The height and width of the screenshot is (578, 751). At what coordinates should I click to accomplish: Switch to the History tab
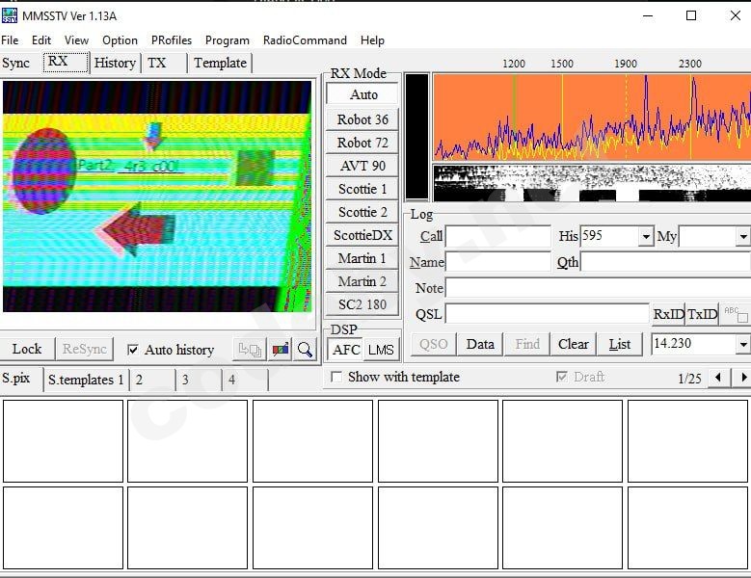point(115,63)
